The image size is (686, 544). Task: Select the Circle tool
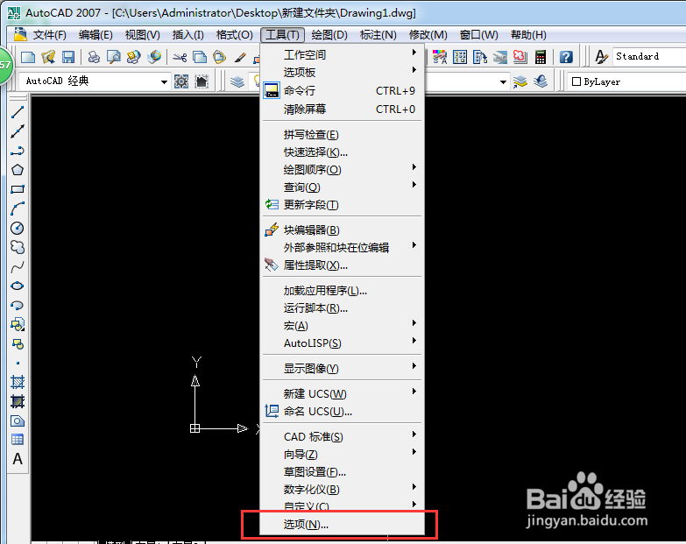(x=18, y=228)
